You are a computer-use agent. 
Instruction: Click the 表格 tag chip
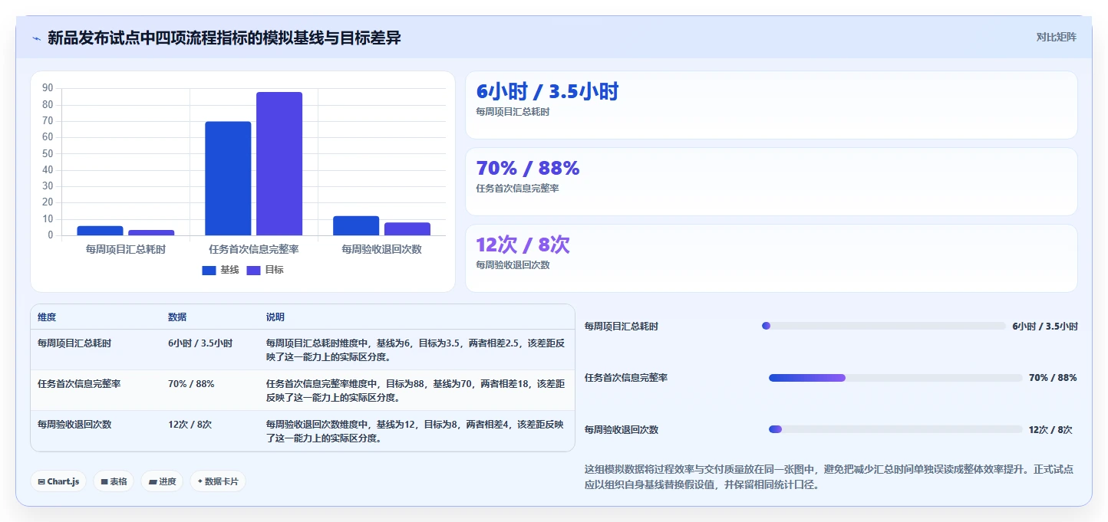point(114,481)
